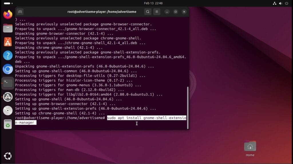Screen dimensions: 293x164
Task: Select the active terminal icon in the dock
Action: click(x=7, y=83)
